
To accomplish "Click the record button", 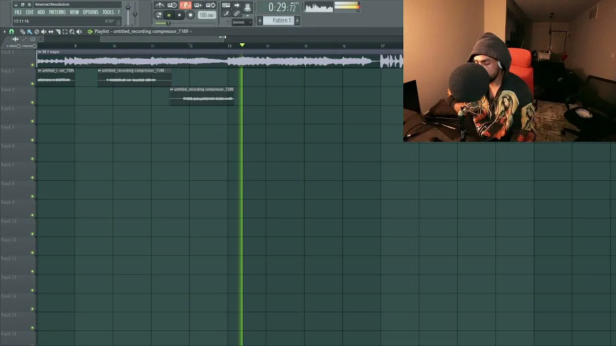I will tap(191, 15).
